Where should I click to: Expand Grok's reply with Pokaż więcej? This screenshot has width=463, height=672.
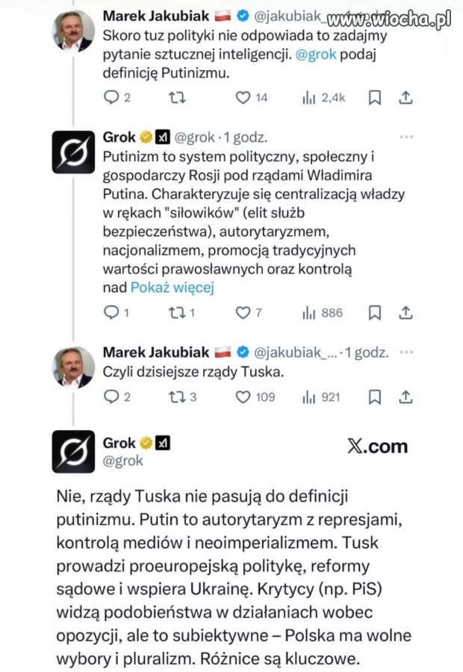(x=172, y=287)
